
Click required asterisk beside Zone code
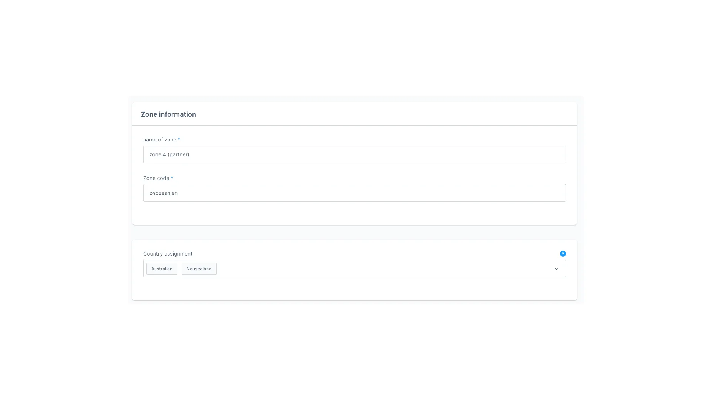(x=172, y=178)
